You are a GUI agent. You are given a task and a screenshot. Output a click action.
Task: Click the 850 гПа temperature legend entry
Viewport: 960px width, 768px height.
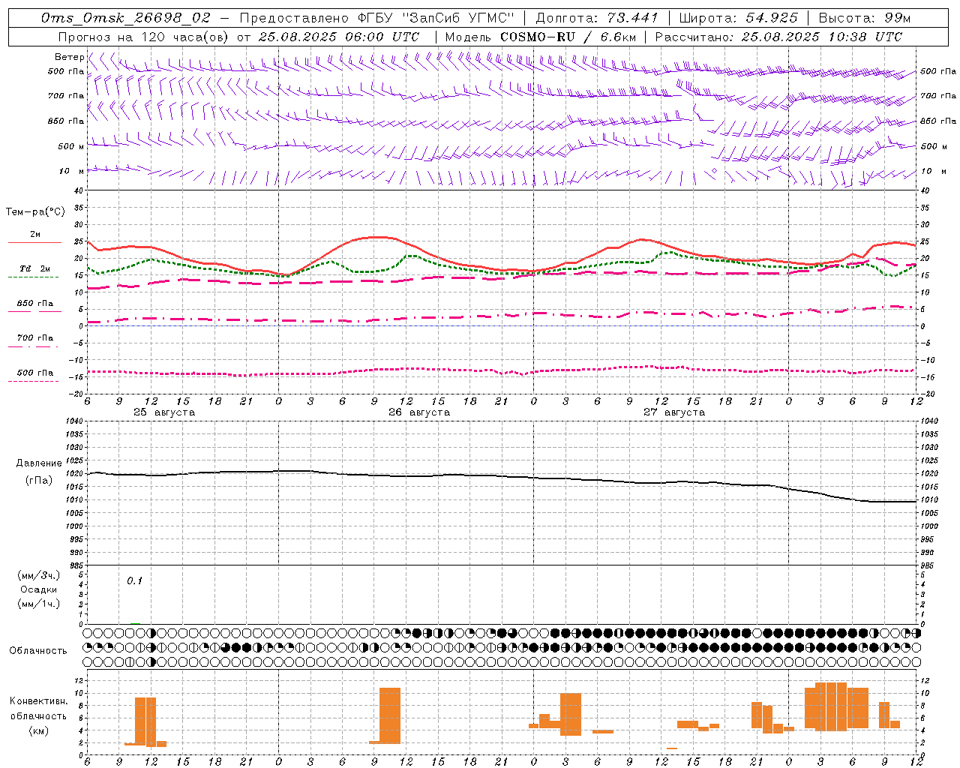pyautogui.click(x=35, y=304)
